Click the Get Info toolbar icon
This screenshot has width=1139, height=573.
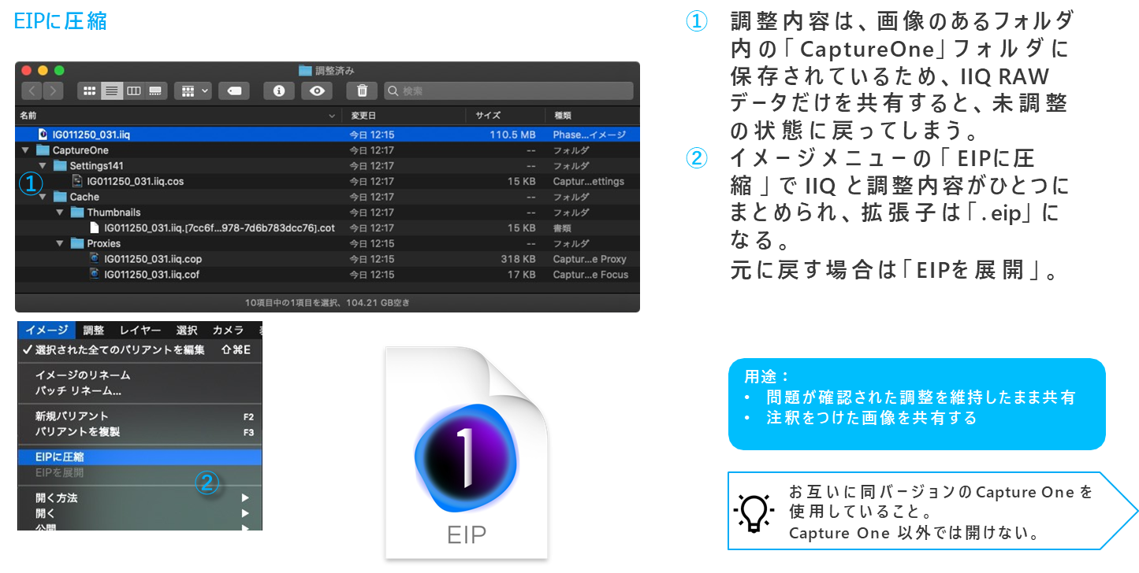(x=278, y=91)
